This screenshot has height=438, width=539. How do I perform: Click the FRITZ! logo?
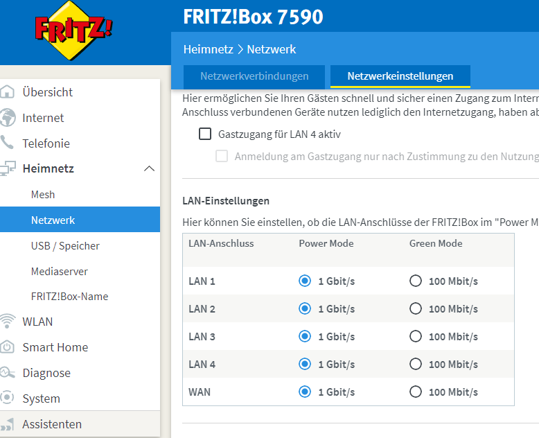pyautogui.click(x=73, y=30)
